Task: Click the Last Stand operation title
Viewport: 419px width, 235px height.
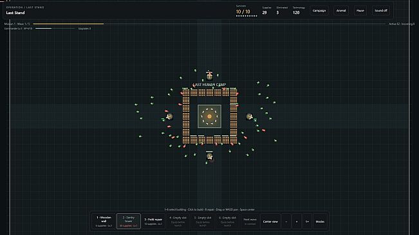Action: click(15, 13)
